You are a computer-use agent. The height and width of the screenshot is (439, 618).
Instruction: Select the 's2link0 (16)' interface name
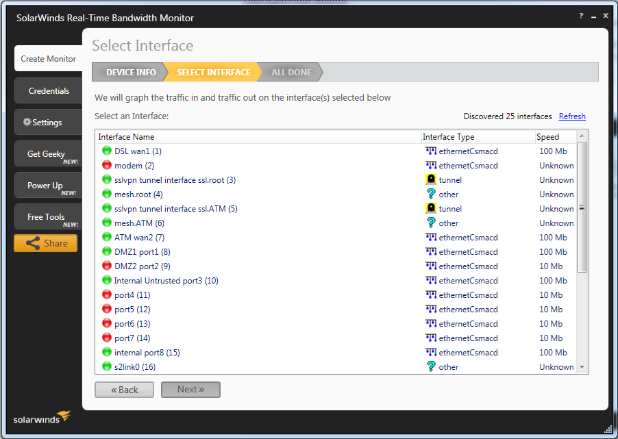tap(135, 367)
